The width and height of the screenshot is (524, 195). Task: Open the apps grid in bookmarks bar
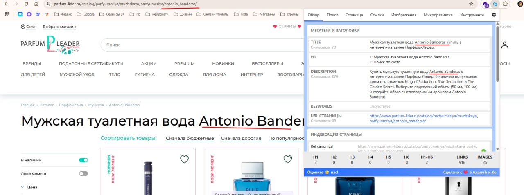pos(7,14)
